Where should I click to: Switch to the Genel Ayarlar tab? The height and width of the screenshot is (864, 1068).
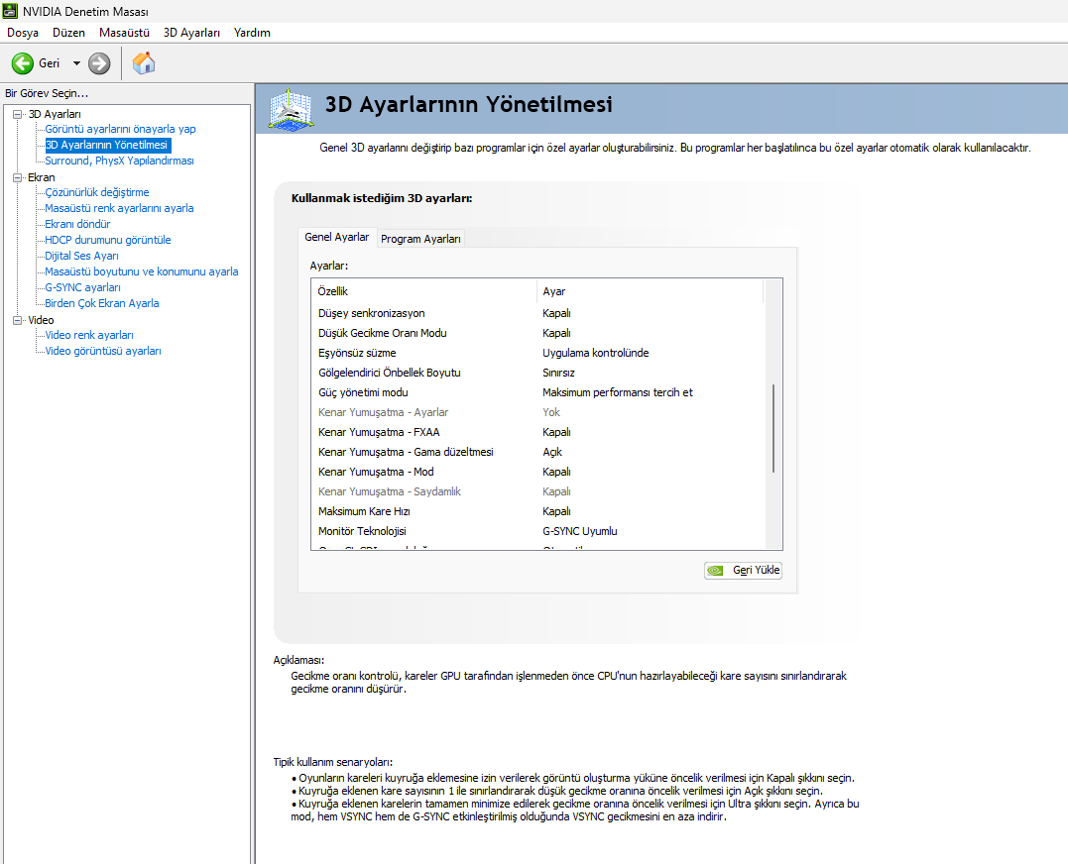tap(336, 237)
